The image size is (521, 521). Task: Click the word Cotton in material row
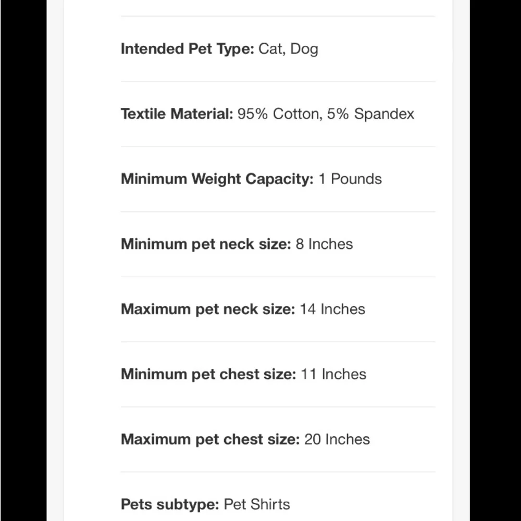click(x=297, y=114)
